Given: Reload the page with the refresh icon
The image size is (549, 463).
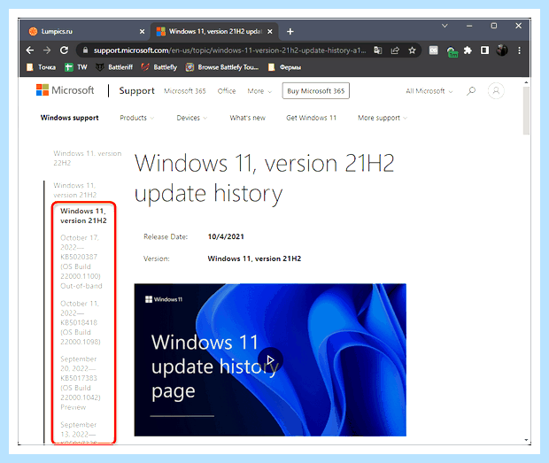Looking at the screenshot, I should point(64,50).
